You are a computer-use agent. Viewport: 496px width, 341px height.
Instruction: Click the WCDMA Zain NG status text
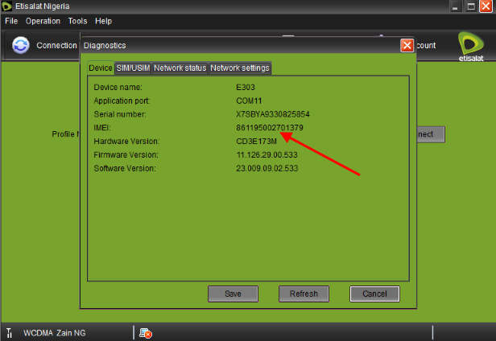55,333
